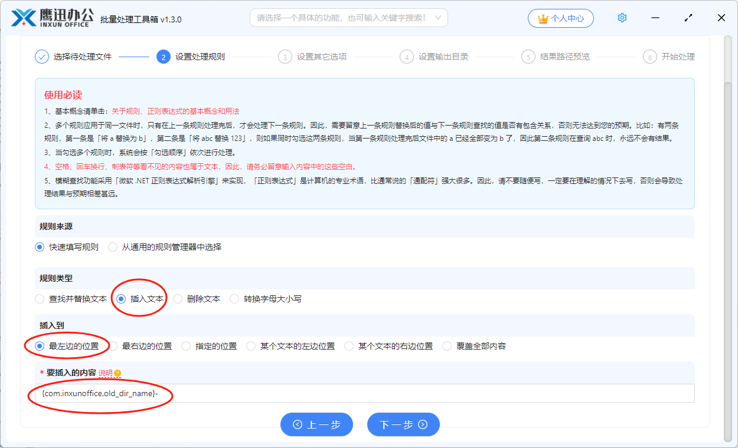Click the help question mark icon beside 说明
Image resolution: width=738 pixels, height=448 pixels.
coord(117,373)
